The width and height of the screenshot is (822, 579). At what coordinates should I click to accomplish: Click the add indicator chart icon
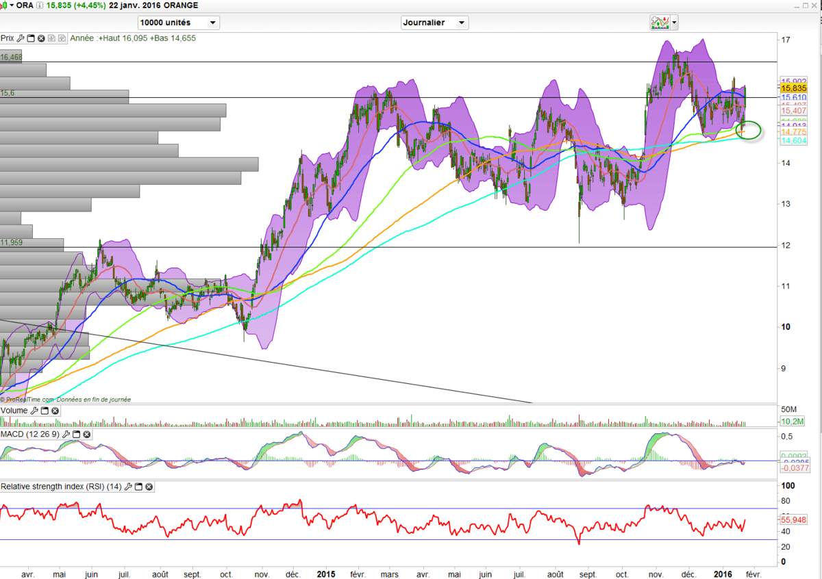point(660,23)
